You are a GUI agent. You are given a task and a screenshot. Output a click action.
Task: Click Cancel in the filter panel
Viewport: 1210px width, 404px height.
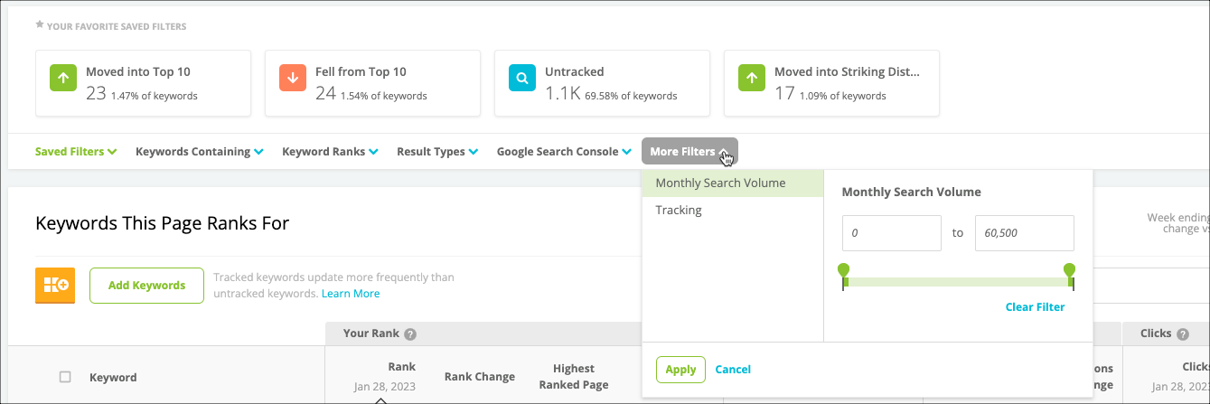[733, 369]
